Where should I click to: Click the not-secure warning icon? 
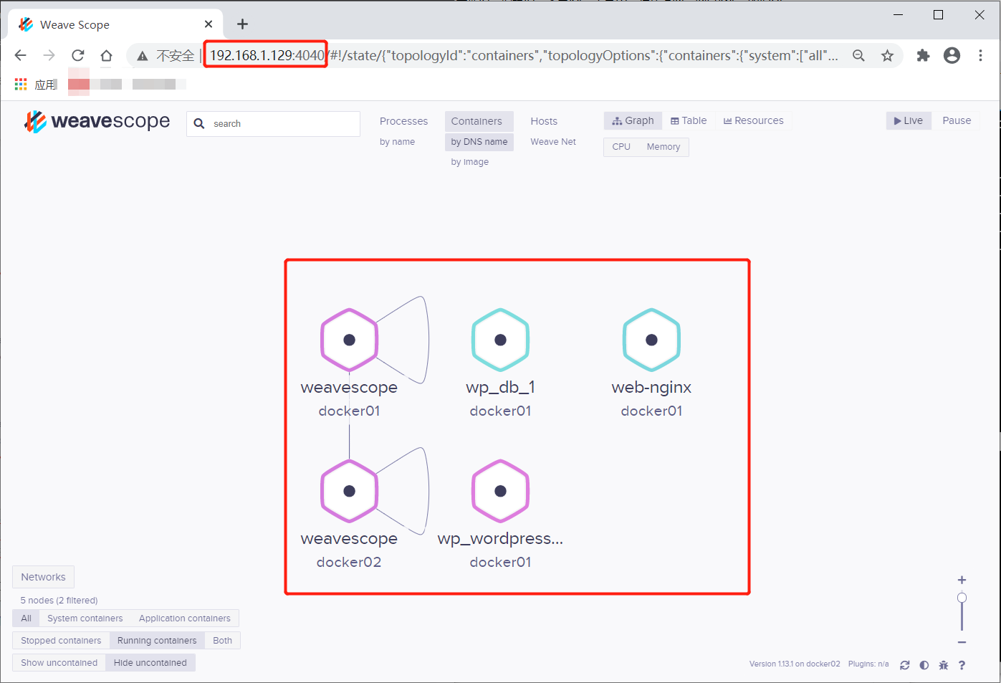click(143, 56)
